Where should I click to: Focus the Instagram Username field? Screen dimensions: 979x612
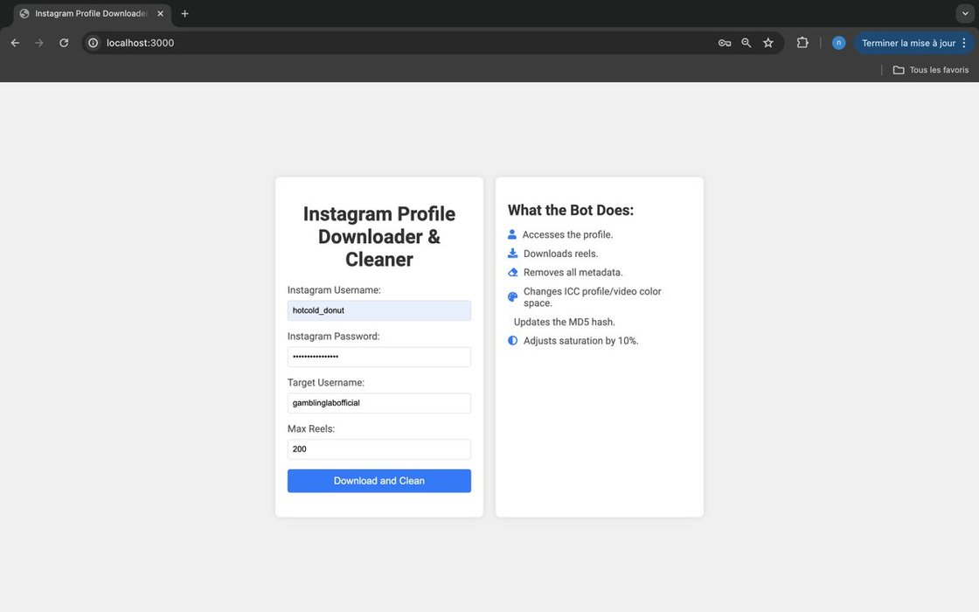[379, 310]
